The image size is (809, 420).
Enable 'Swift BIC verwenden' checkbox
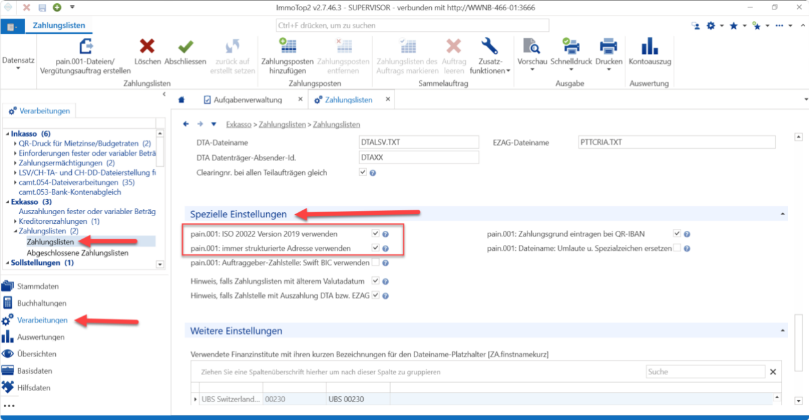coord(376,262)
